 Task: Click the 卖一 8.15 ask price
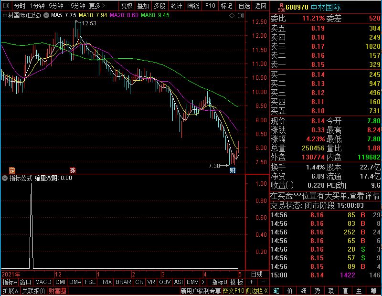(318, 64)
